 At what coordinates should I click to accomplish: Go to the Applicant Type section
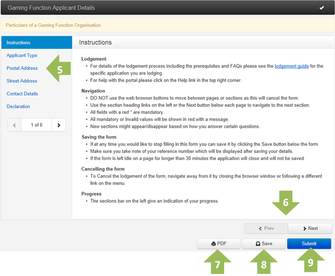(22, 55)
